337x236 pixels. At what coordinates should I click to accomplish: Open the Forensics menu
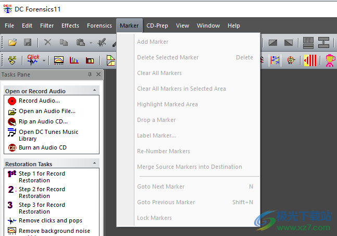[99, 26]
